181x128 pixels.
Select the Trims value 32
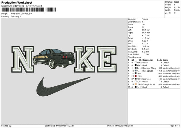[x=143, y=27]
